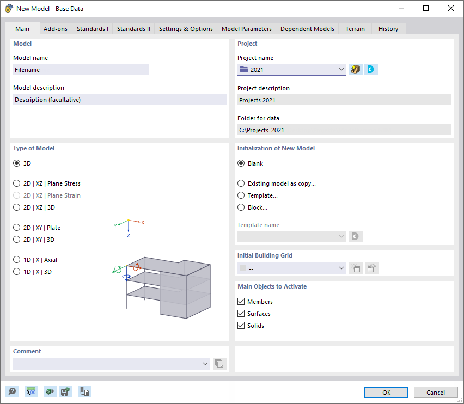
Task: Save current settings as default
Action: [x=65, y=391]
